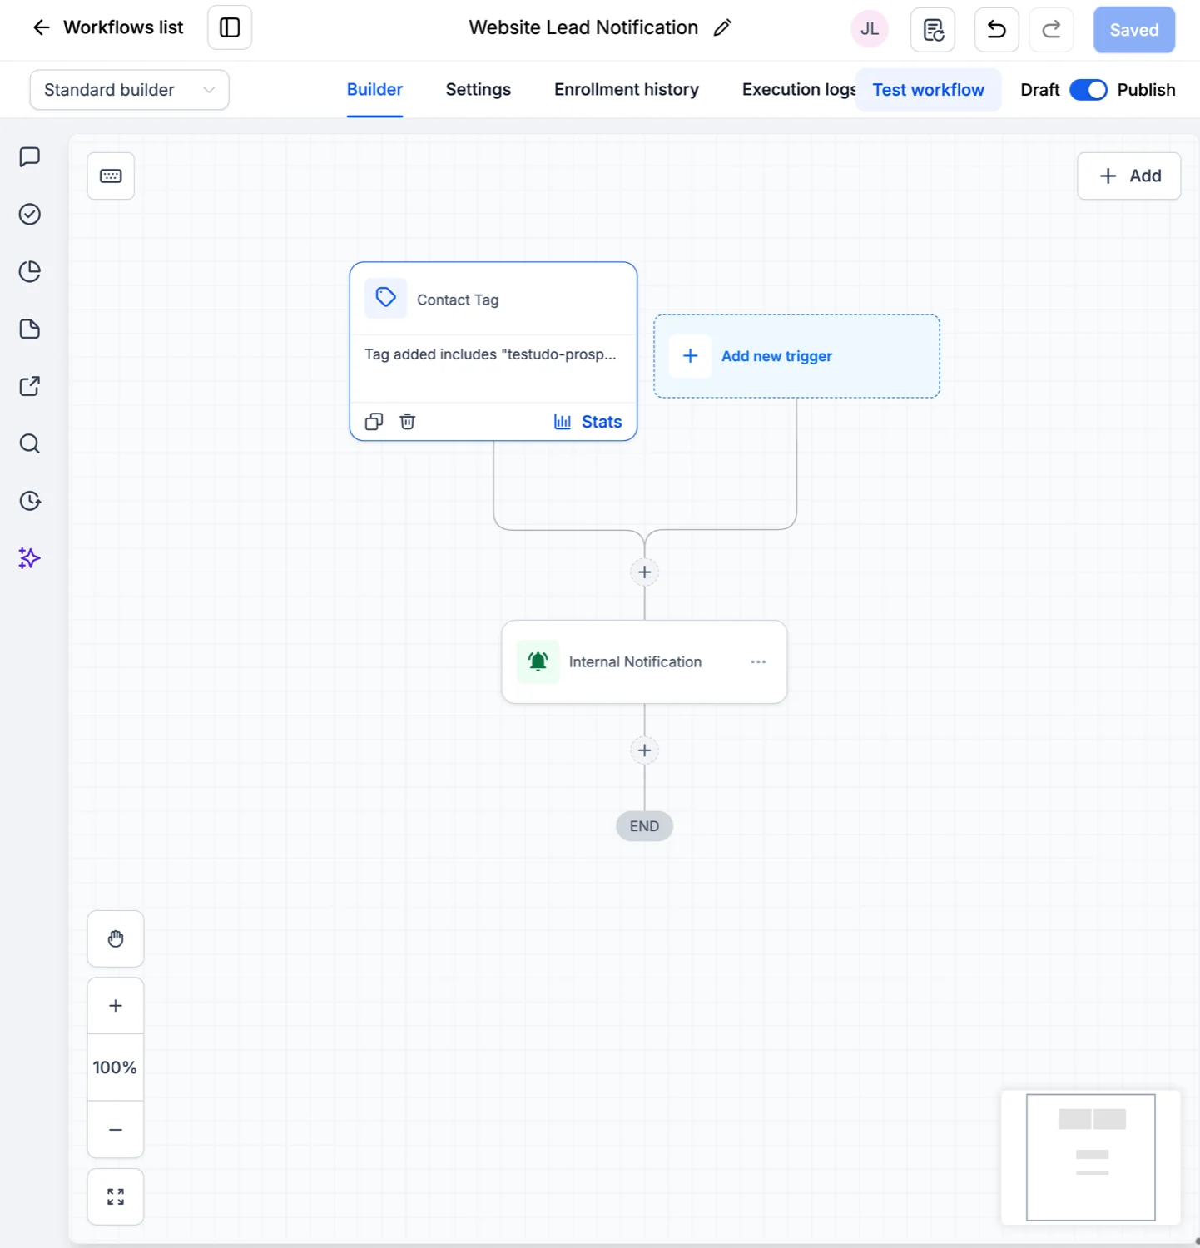This screenshot has height=1248, width=1200.
Task: Click the undo arrow icon
Action: 996,30
